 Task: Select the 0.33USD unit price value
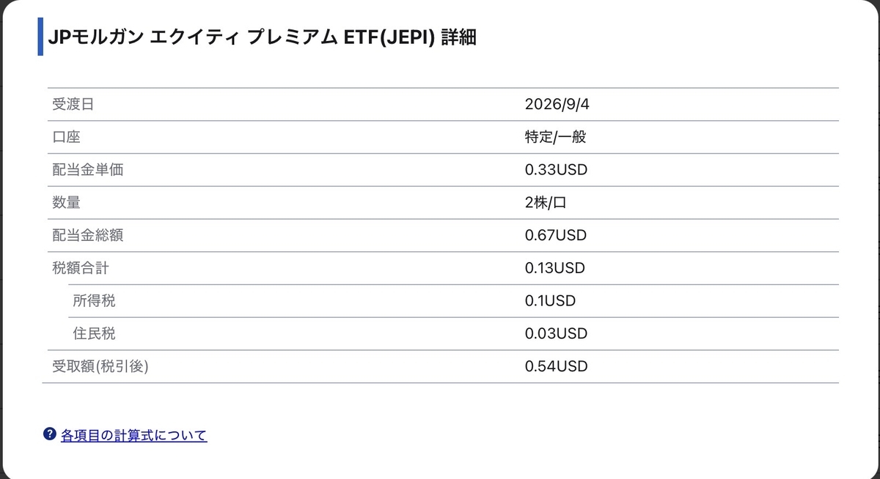[x=557, y=170]
